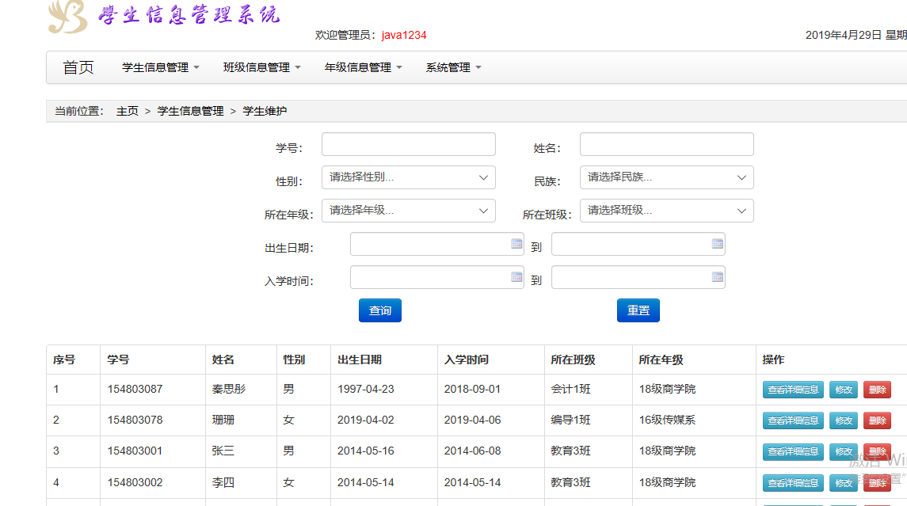
Task: Click 修改 for student 秦思彤
Action: (844, 390)
